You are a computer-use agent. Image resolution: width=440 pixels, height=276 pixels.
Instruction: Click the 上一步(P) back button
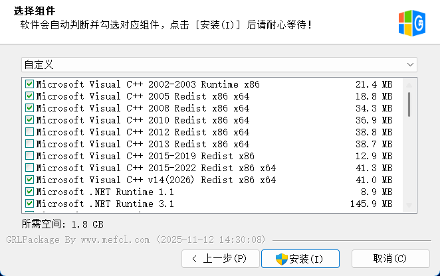(x=219, y=258)
